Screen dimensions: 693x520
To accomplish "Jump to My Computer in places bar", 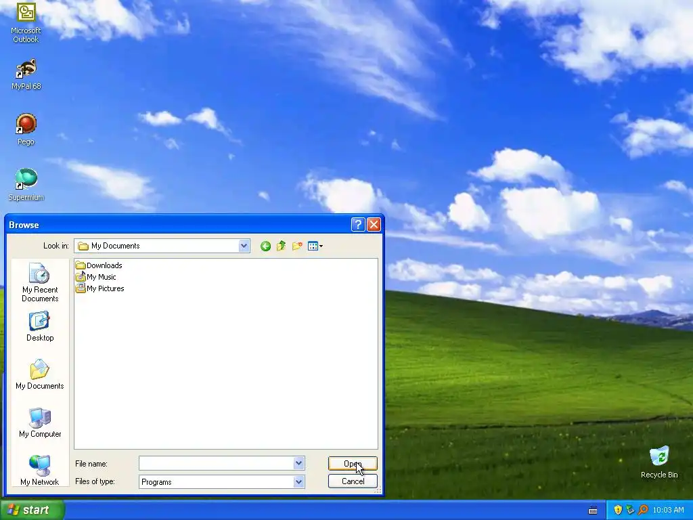I will click(40, 422).
